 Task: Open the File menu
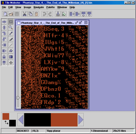tap(4, 7)
